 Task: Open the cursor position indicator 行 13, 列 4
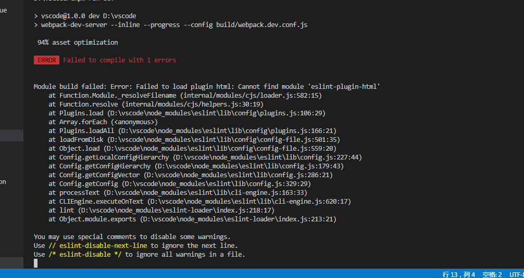click(459, 274)
